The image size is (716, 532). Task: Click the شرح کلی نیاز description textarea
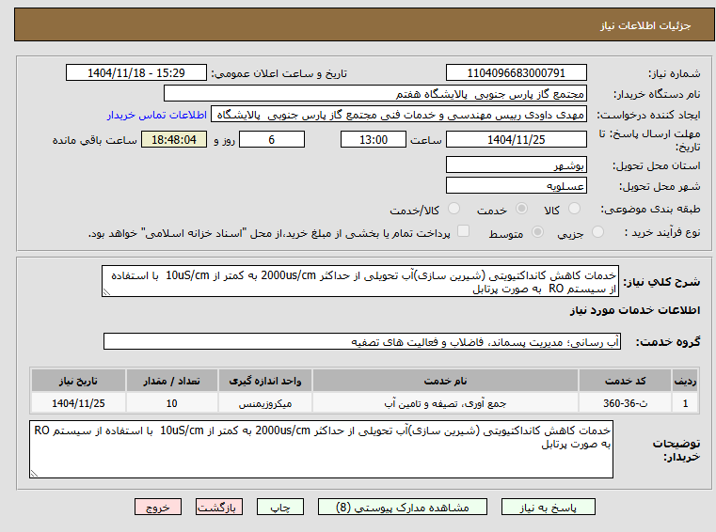click(x=360, y=282)
